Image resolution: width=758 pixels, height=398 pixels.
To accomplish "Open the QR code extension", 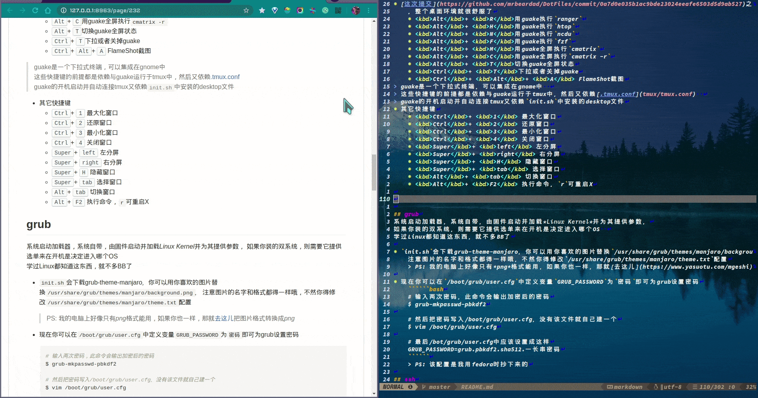I will click(338, 10).
